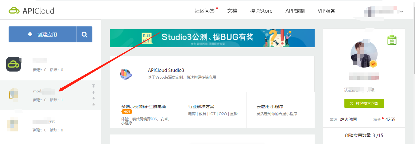Click 电商 | 教育 | IOT | O2O | 直播 text
This screenshot has width=415, height=144.
coord(213,114)
